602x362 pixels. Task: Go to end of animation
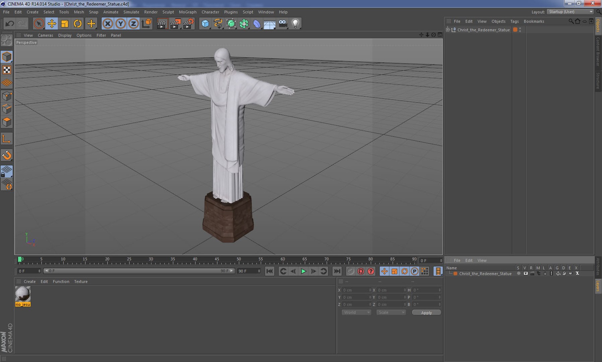pos(337,271)
